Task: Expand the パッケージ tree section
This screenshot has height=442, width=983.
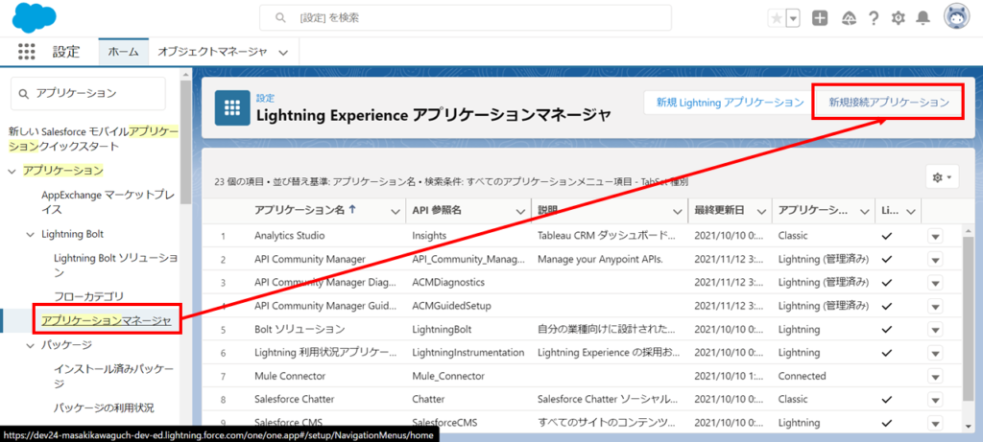Action: pyautogui.click(x=29, y=344)
